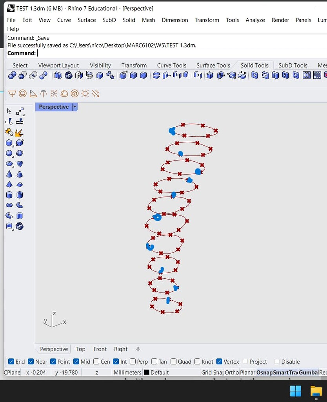Select the Torus tool in the sidebar
Viewport: 327px width, 402px height.
click(9, 205)
